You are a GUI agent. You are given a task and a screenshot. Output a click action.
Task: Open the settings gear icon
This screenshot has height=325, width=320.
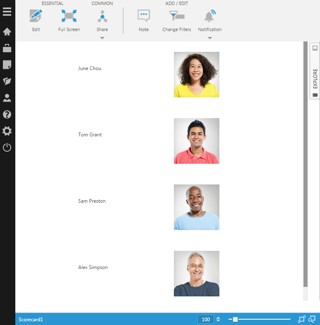tap(7, 131)
